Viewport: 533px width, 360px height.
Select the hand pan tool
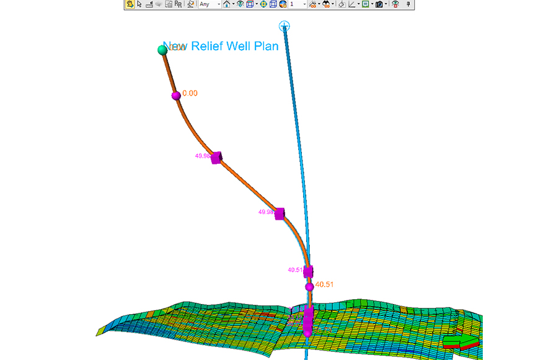pyautogui.click(x=130, y=4)
